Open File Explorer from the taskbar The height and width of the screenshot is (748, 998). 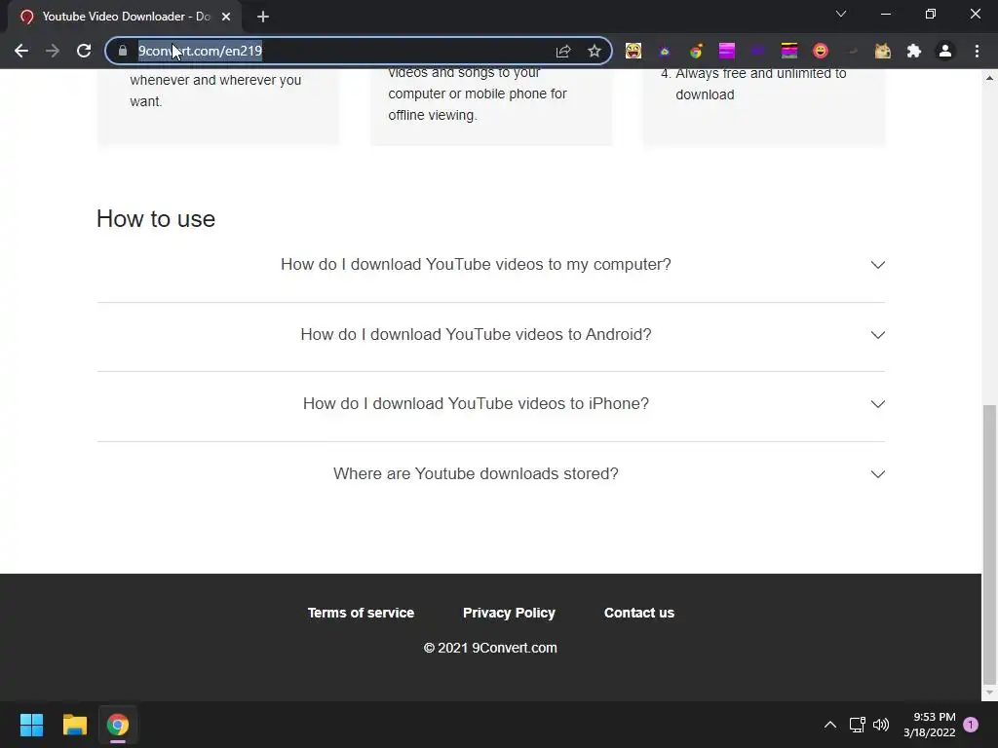pos(74,725)
